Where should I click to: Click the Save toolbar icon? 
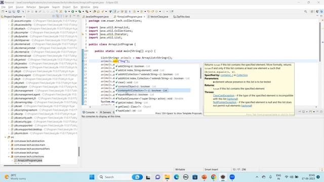pos(10,12)
